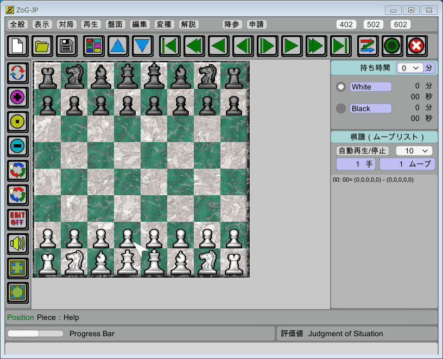Click the blue up triangle icon
Screen dimensions: 443x359
[118, 46]
